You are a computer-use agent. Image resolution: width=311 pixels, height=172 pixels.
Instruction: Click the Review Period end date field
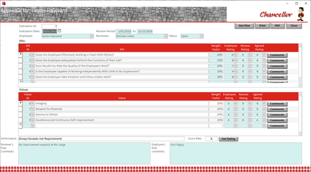point(145,31)
